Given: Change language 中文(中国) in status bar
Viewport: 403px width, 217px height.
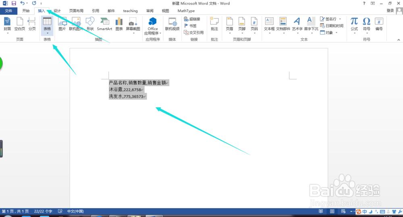Looking at the screenshot, I should click(x=75, y=211).
